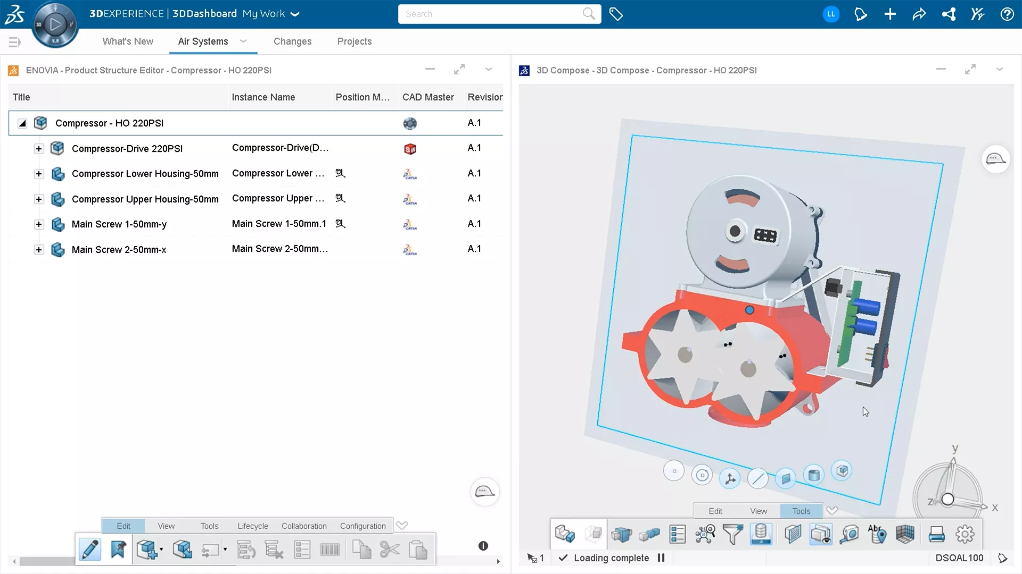Click the Print icon in 3D Compose toolbar
The width and height of the screenshot is (1022, 574).
tap(936, 534)
